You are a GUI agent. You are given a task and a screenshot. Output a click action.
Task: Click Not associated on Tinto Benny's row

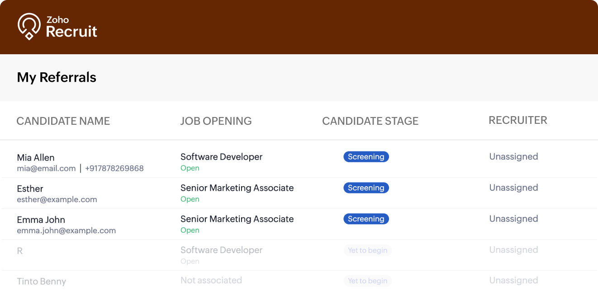point(211,280)
